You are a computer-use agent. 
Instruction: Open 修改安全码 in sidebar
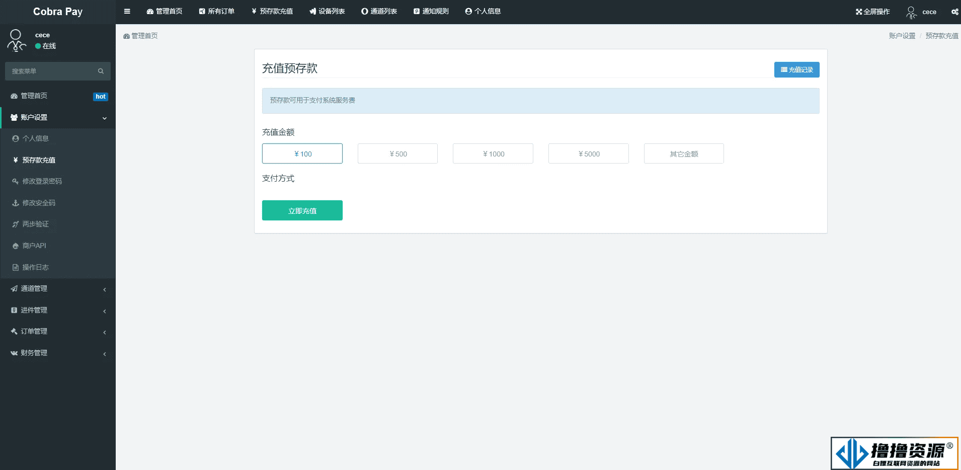[58, 203]
